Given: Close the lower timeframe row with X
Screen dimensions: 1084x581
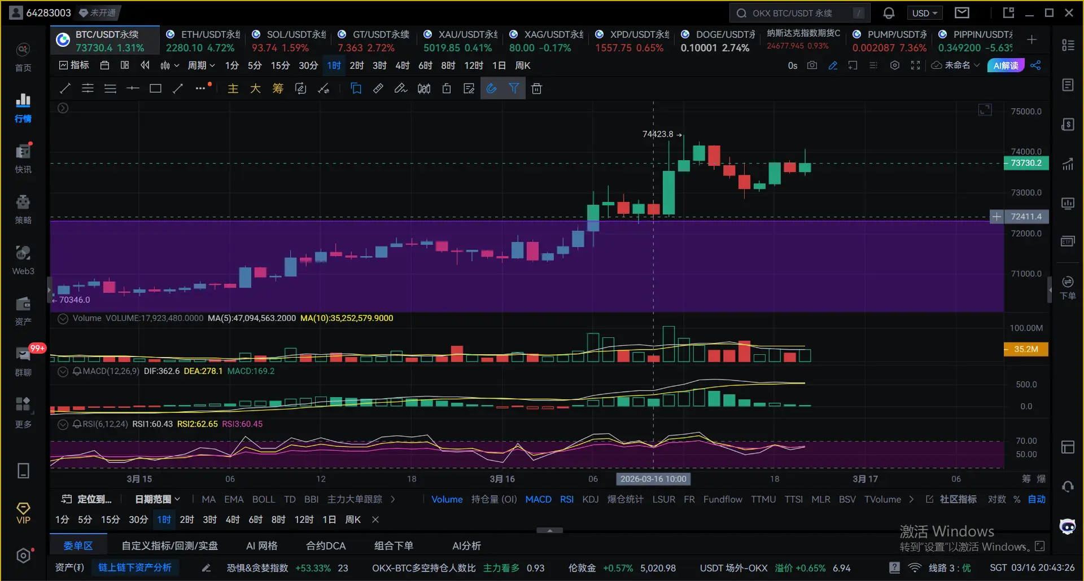Looking at the screenshot, I should pos(375,520).
